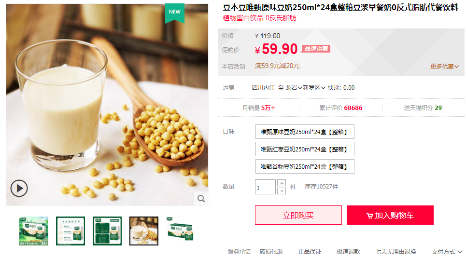Select the first green carton box thumbnail

tap(34, 231)
